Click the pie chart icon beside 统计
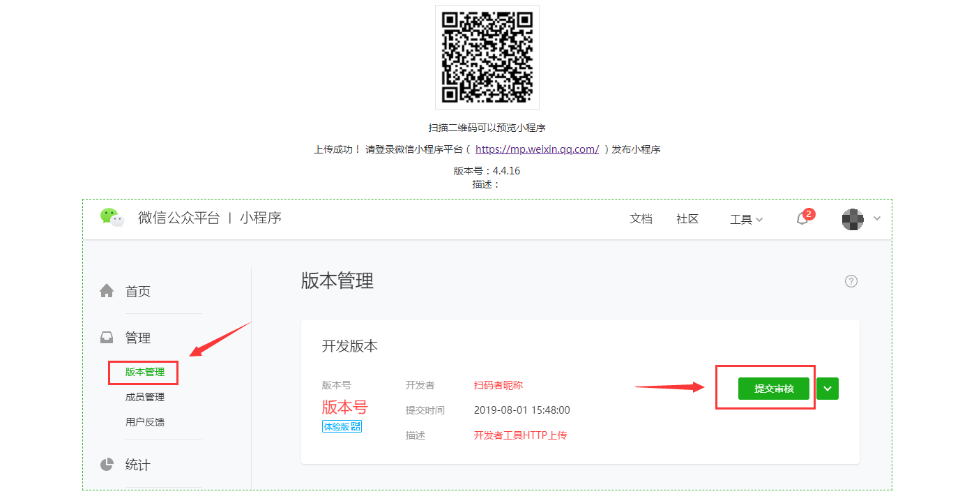The width and height of the screenshot is (967, 503). tap(107, 465)
